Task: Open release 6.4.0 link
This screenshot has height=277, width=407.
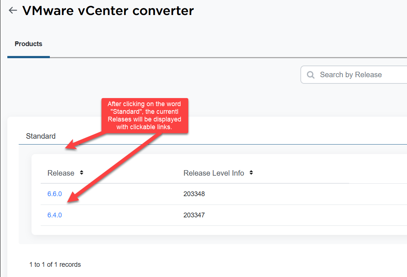Action: click(x=55, y=215)
